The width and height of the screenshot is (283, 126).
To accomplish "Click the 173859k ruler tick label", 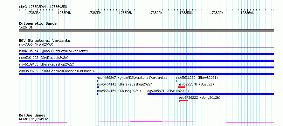I will pos(217,13).
